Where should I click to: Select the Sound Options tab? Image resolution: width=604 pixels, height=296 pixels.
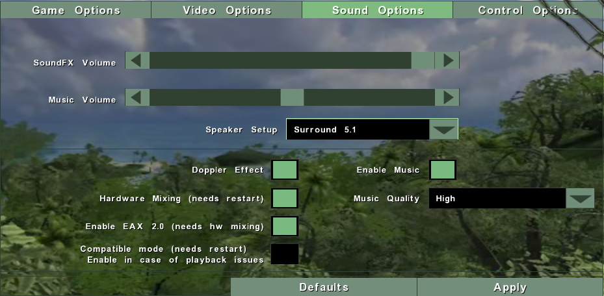point(378,10)
